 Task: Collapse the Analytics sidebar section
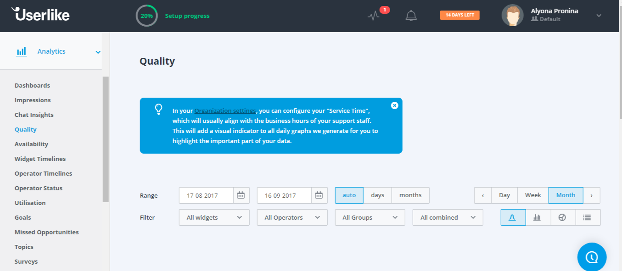[x=98, y=52]
